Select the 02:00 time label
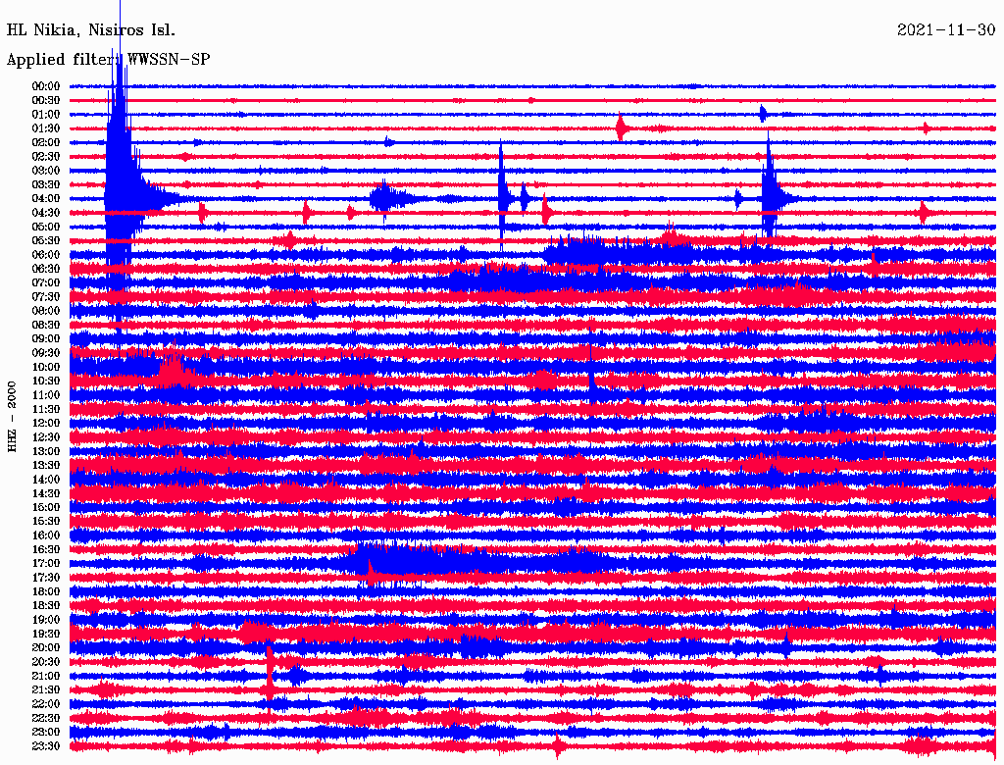This screenshot has height=765, width=1004. (46, 142)
